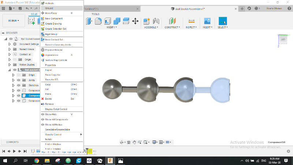This screenshot has height=165, width=293.
Task: Open the MODIFY panel dropdown
Action: [112, 27]
